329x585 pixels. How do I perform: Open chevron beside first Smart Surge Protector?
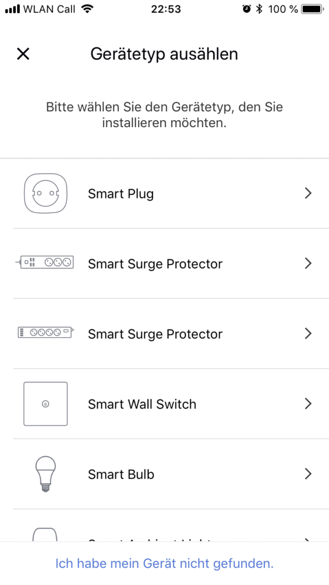tap(308, 263)
